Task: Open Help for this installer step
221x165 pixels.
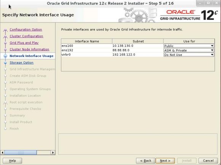Action: [13, 161]
